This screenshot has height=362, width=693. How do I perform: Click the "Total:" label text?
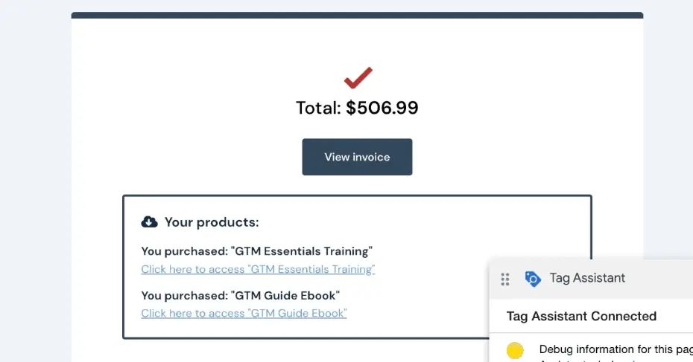point(318,108)
